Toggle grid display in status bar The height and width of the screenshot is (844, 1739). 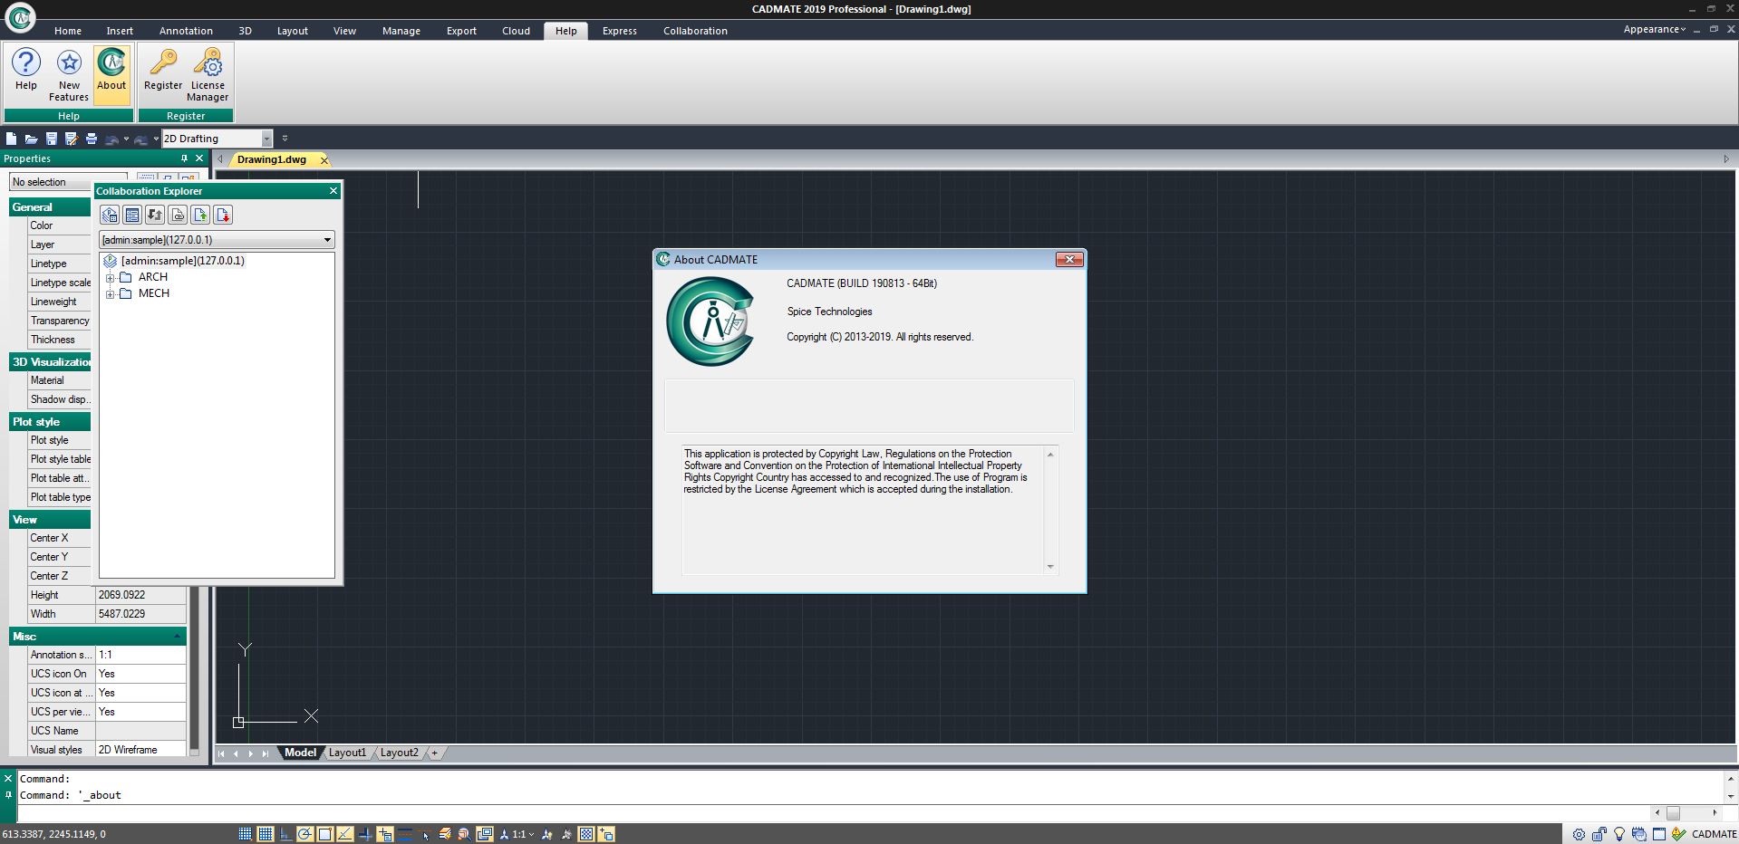click(x=265, y=834)
